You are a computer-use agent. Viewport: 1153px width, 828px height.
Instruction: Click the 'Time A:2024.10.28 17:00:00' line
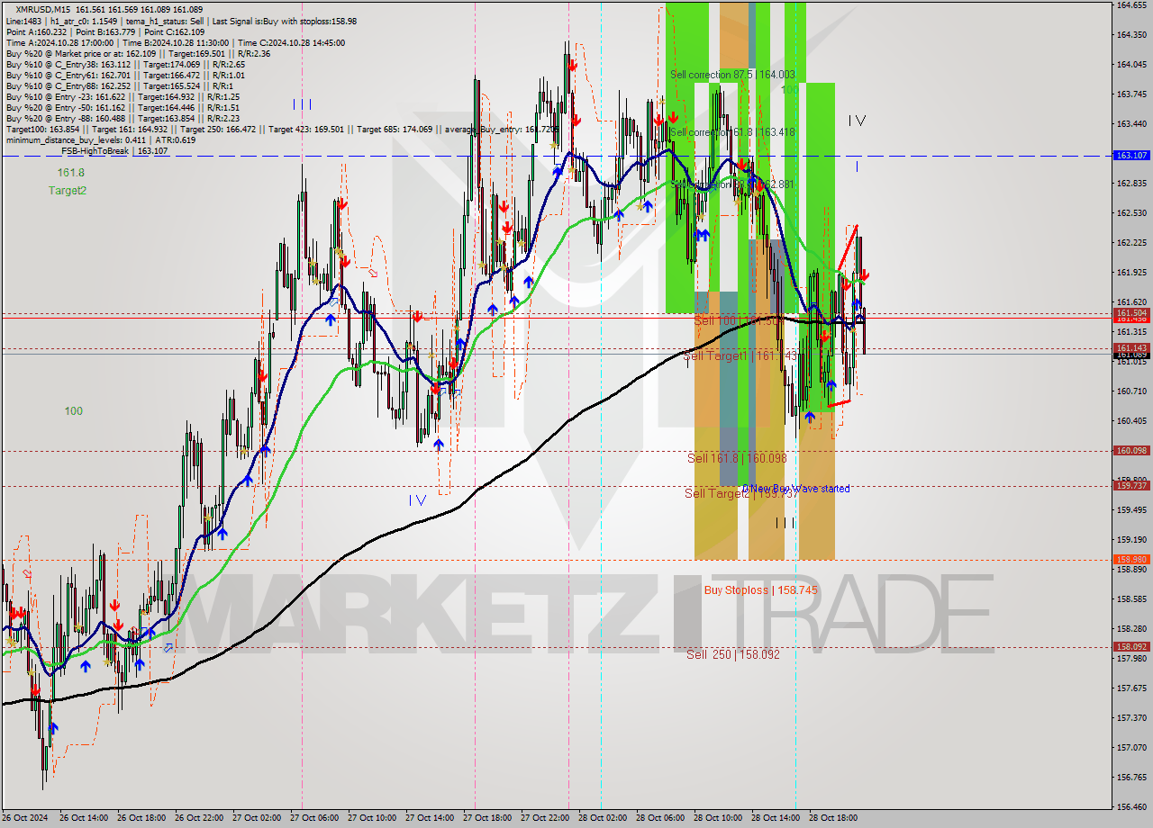pyautogui.click(x=176, y=42)
